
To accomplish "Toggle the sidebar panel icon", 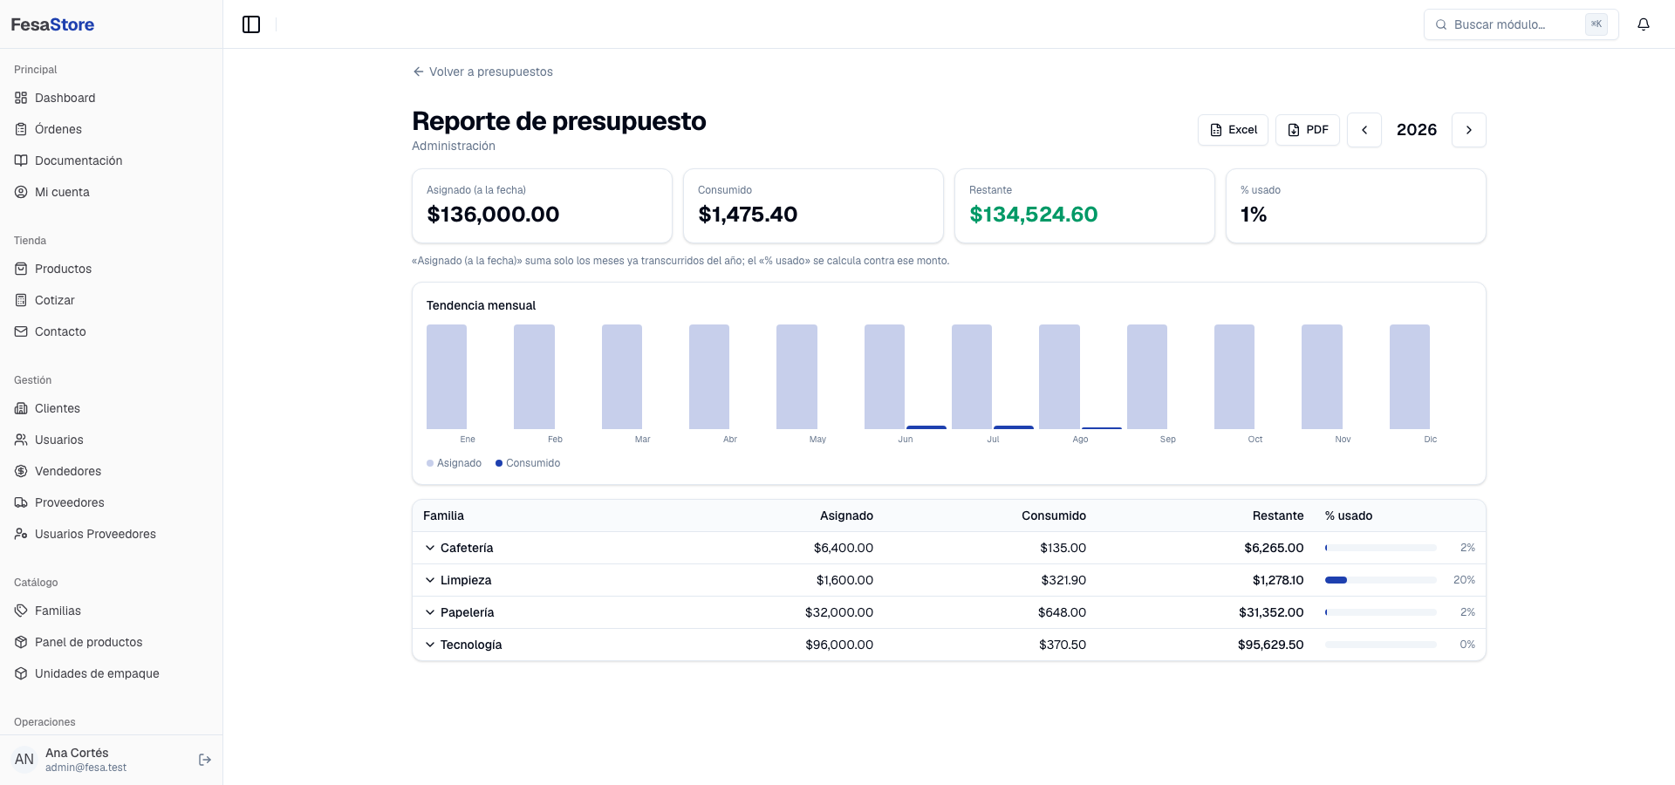I will [x=251, y=24].
